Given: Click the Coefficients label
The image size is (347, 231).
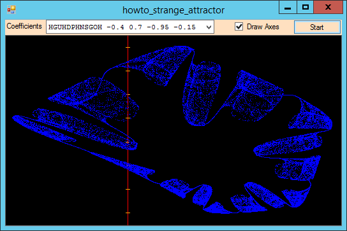Looking at the screenshot, I should pos(24,26).
